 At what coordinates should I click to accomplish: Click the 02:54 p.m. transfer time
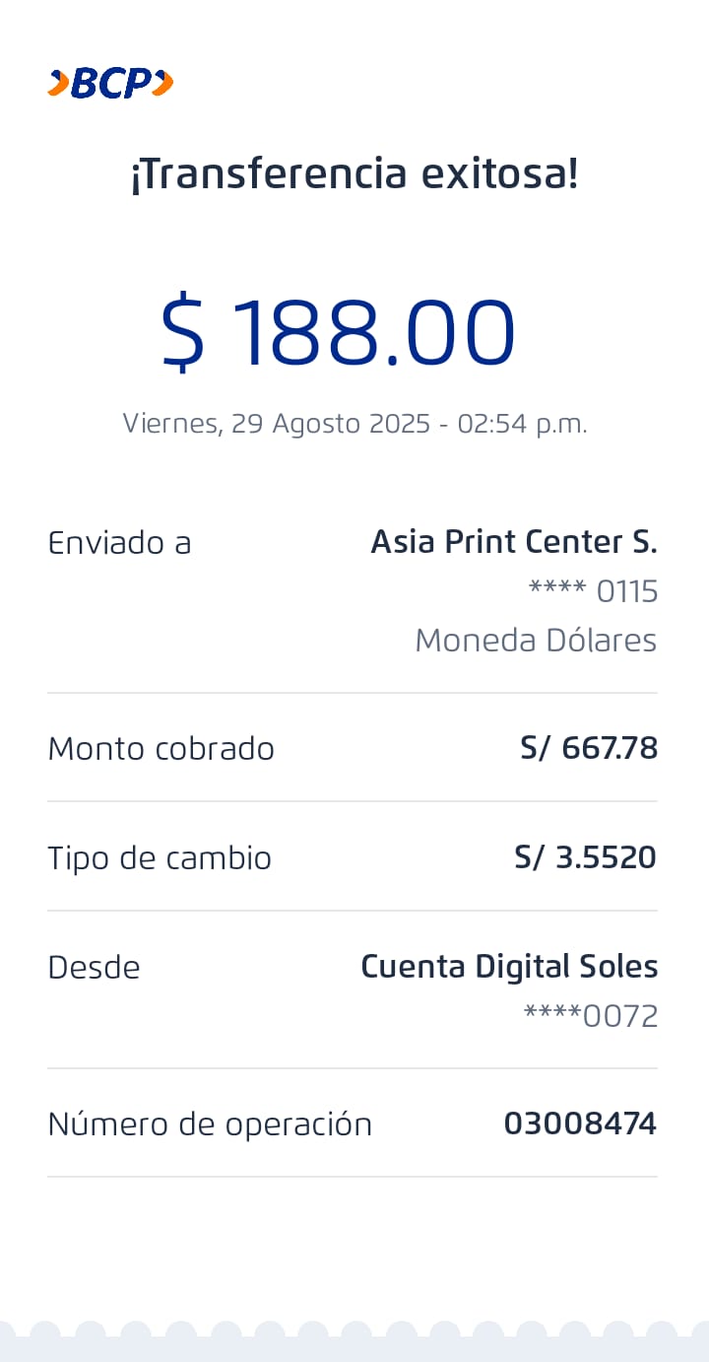pos(522,424)
